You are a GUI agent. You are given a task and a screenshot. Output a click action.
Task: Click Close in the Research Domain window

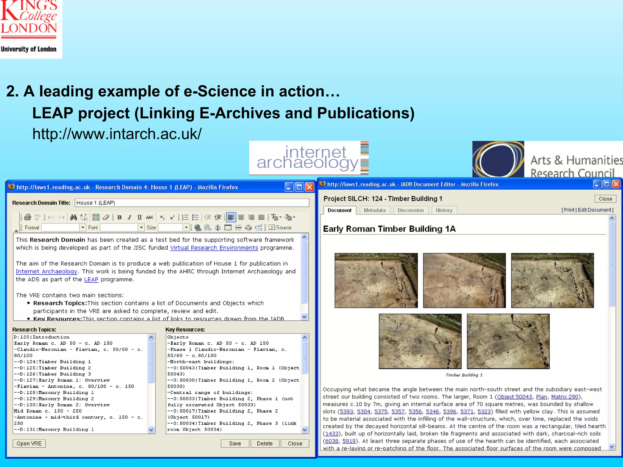[x=295, y=444]
